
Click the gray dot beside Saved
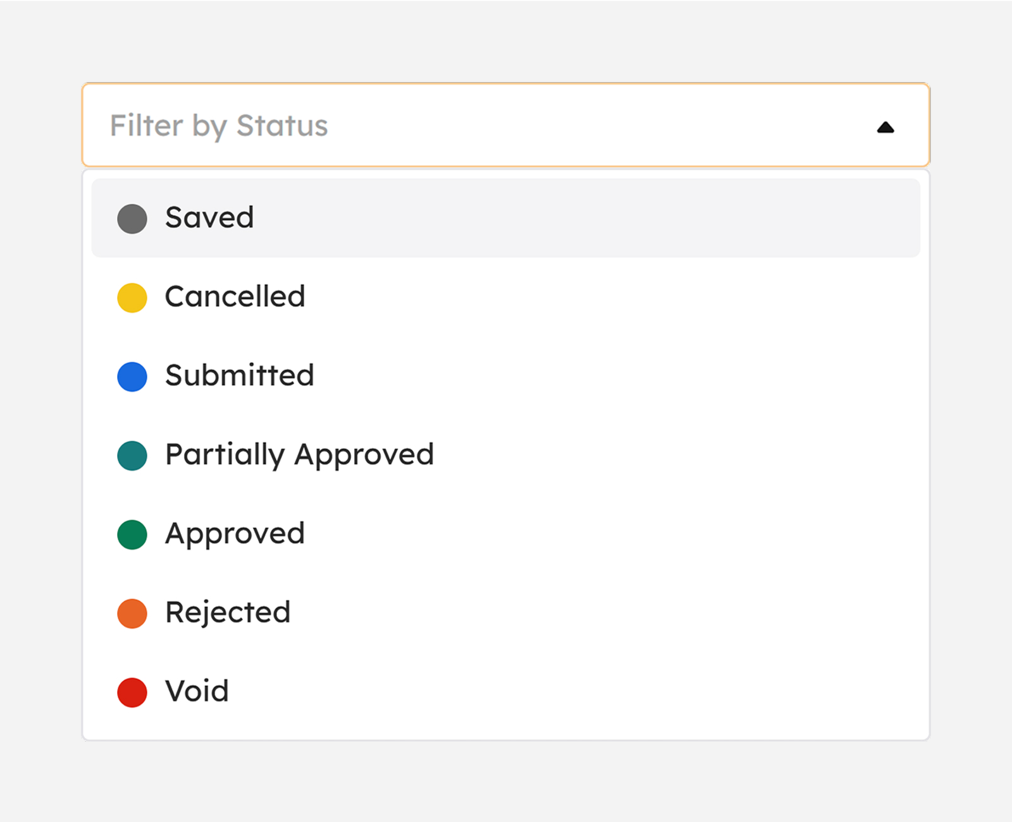point(132,219)
